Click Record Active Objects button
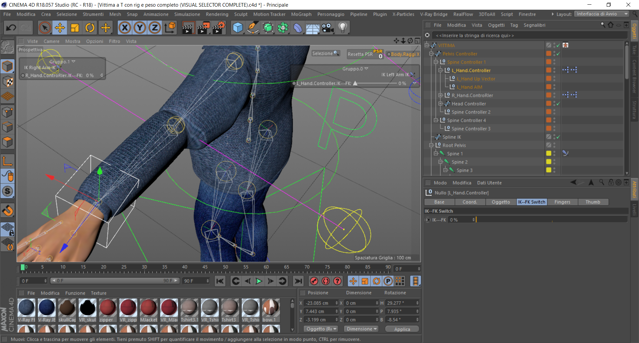 pos(314,281)
